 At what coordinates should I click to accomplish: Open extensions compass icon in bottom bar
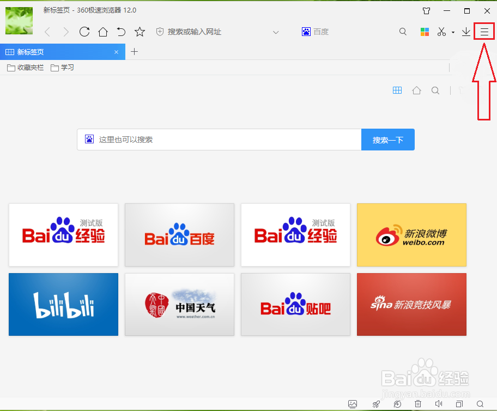click(x=397, y=404)
